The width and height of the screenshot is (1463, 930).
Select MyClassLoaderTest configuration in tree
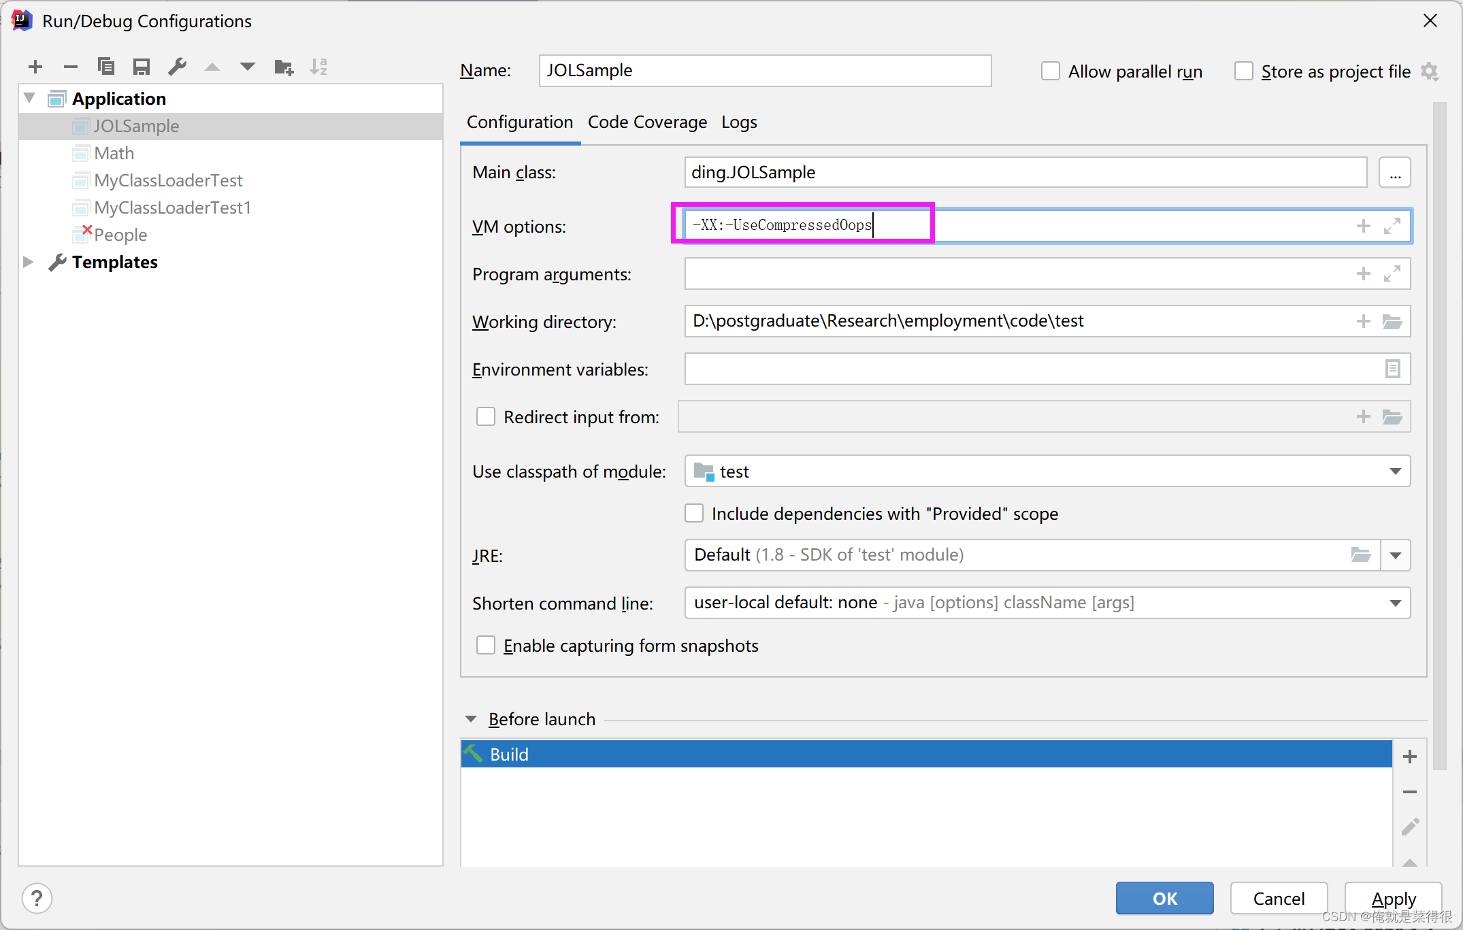click(x=168, y=180)
